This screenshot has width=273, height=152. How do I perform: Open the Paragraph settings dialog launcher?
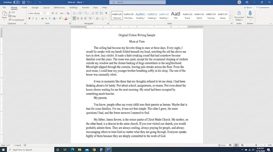(x=108, y=24)
